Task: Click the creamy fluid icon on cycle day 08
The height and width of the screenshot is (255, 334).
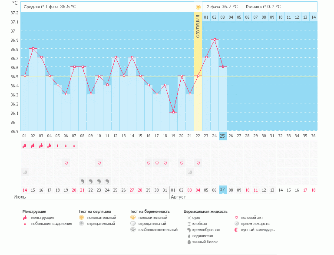Action: (82, 181)
